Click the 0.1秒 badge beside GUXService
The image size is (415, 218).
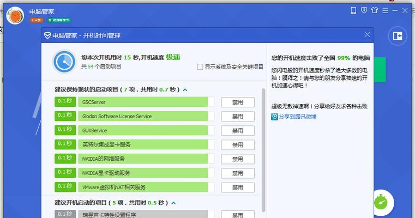pyautogui.click(x=65, y=130)
